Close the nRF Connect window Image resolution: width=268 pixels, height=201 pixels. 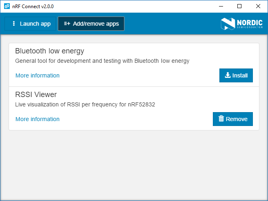(258, 6)
